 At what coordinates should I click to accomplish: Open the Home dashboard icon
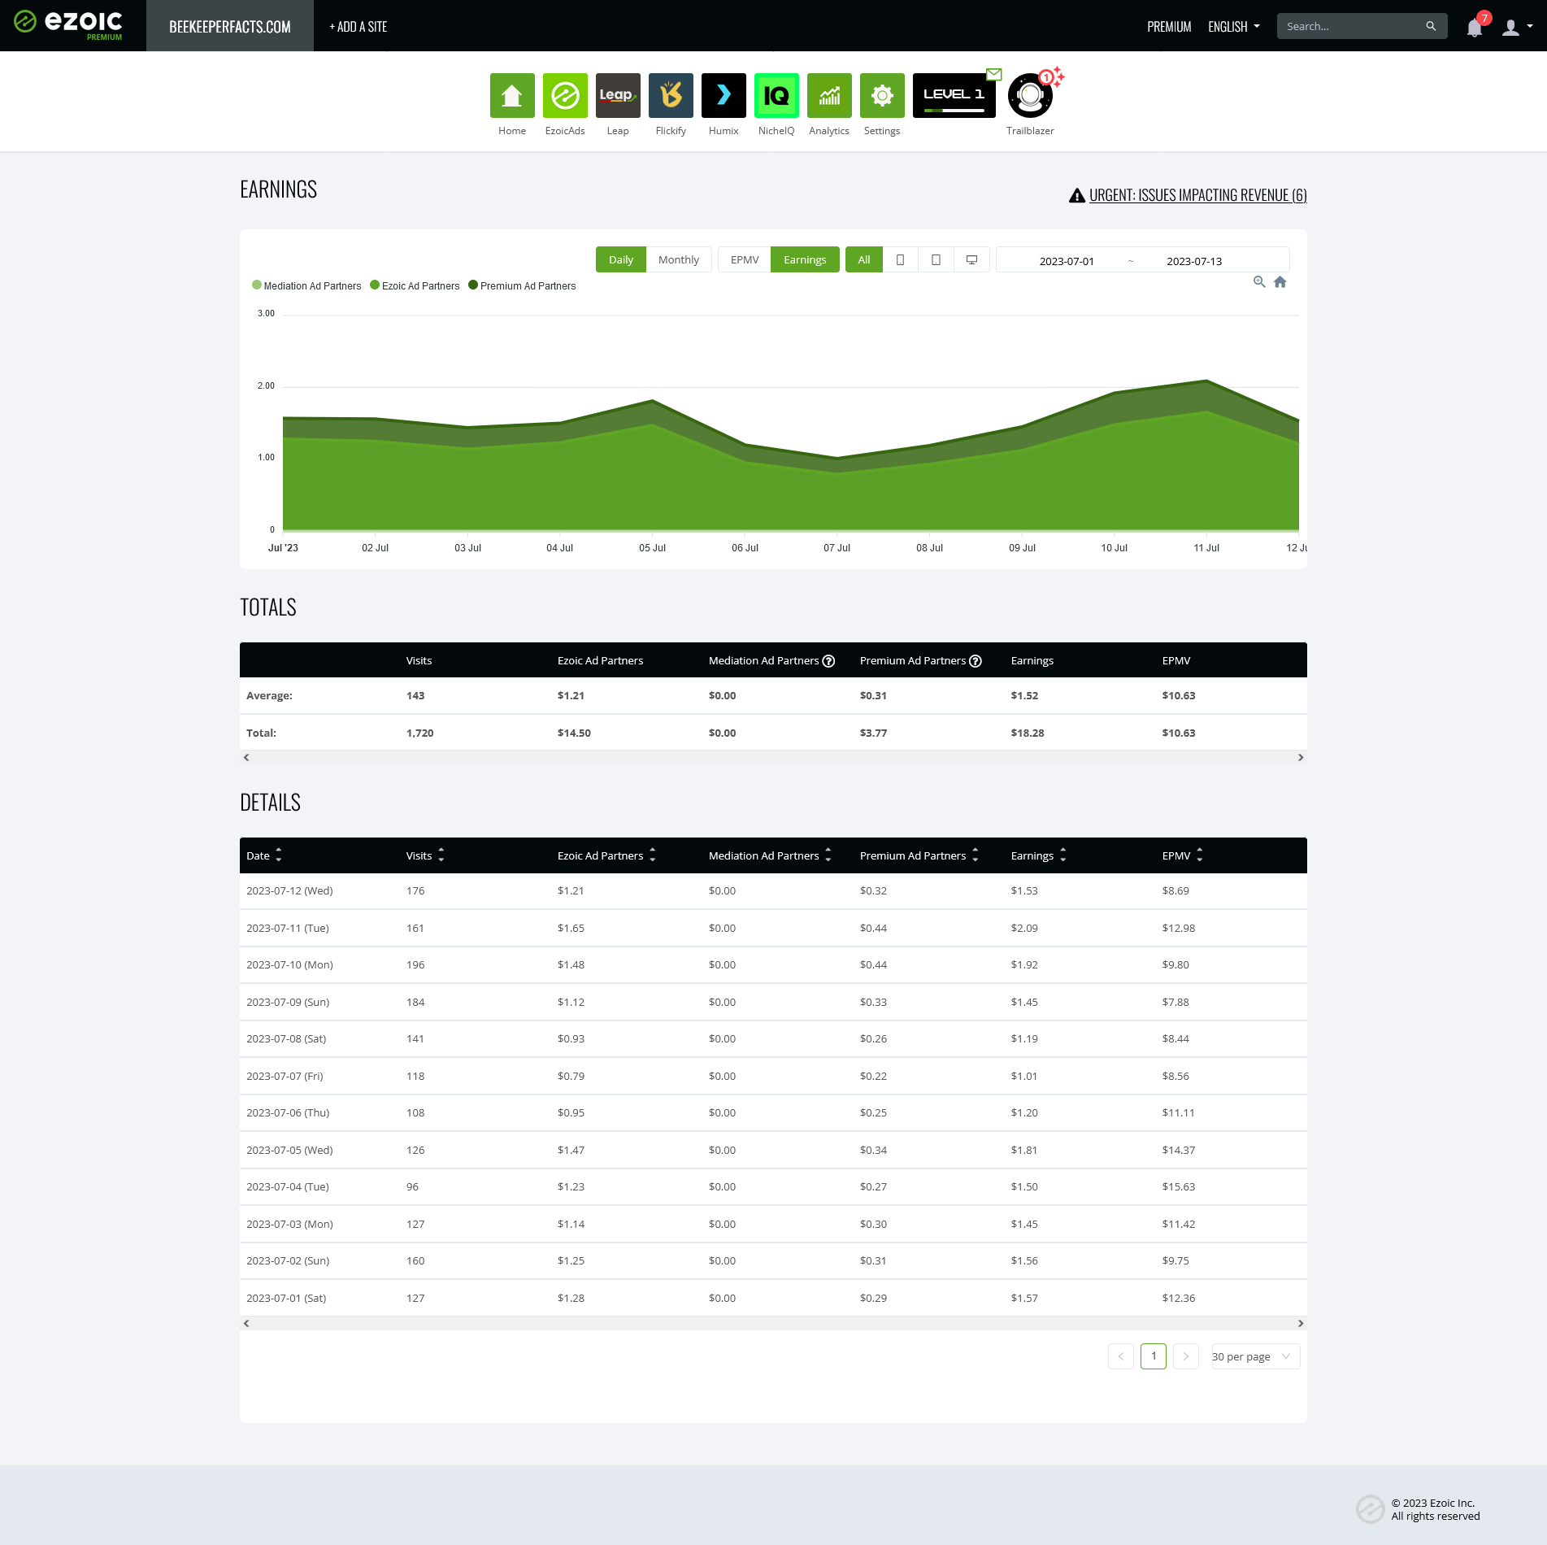pos(512,96)
